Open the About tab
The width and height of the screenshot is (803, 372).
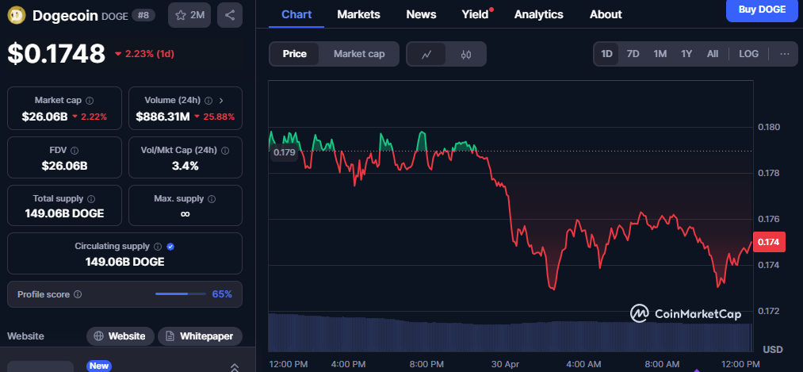(606, 14)
